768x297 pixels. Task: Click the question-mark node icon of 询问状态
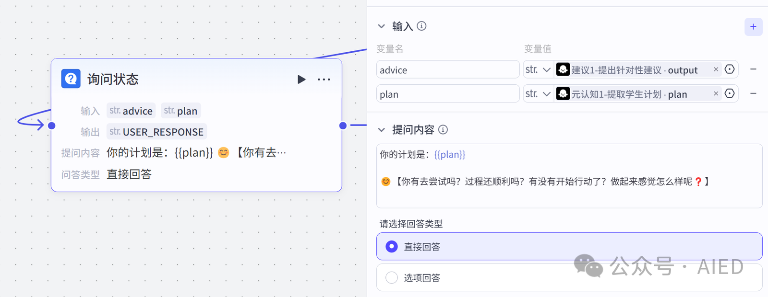(x=71, y=79)
